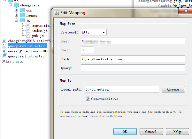Click the changzheng2016.action request icon
The height and width of the screenshot is (139, 192).
4,41
